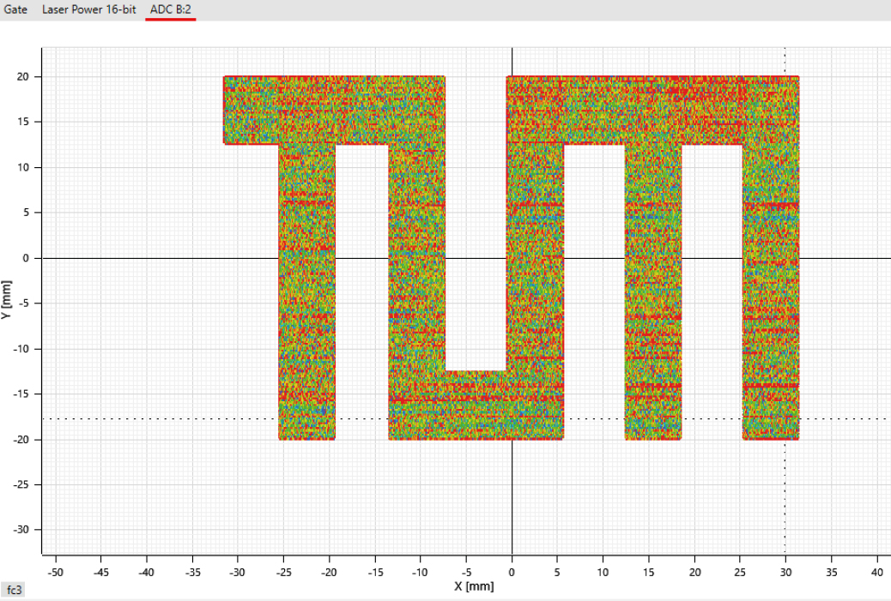This screenshot has width=891, height=601.
Task: Open the Laser Power 16-bit tab
Action: 89,9
